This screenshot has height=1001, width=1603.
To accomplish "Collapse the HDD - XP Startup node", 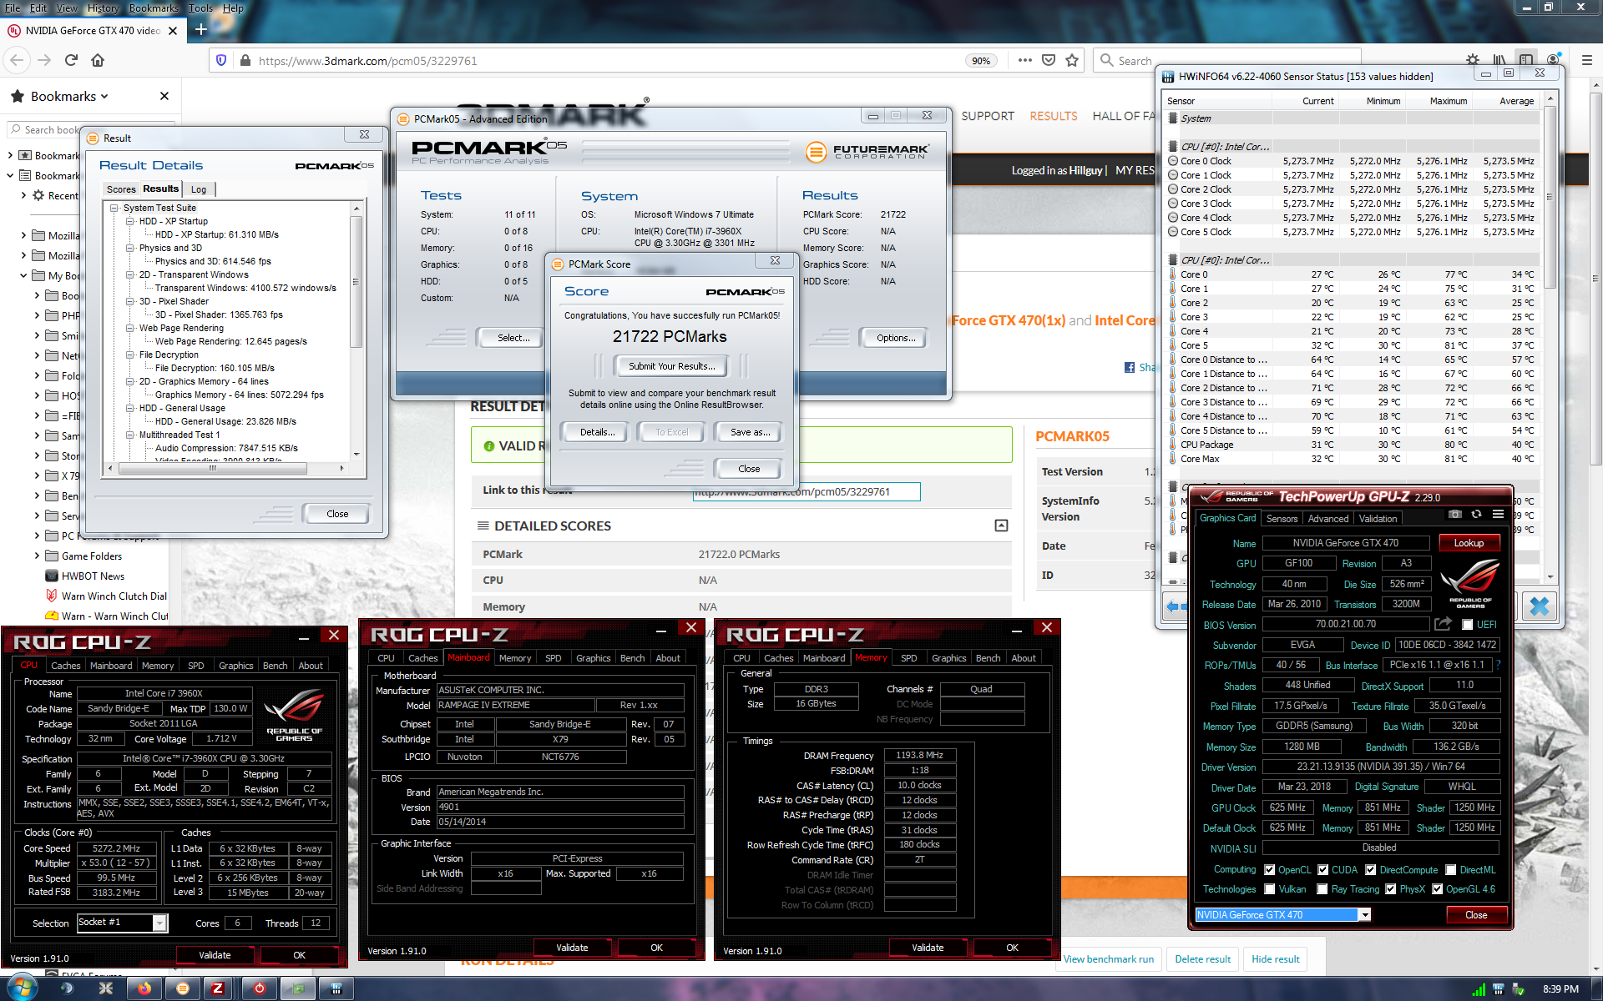I will tap(130, 221).
